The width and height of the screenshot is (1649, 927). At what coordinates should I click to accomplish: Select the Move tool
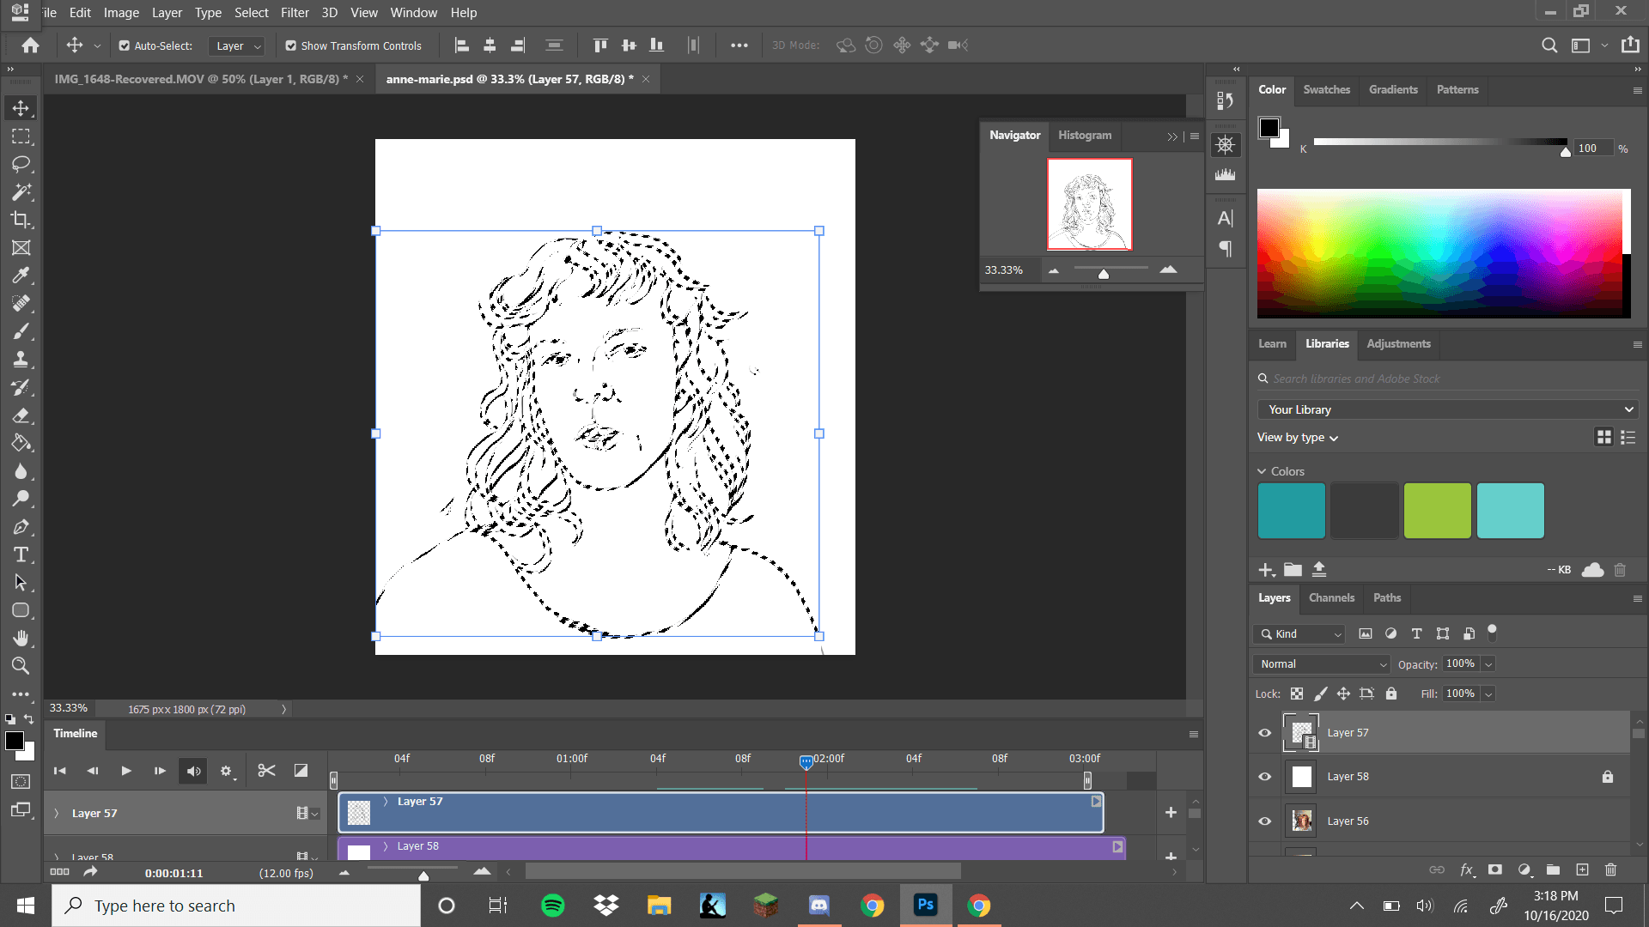[21, 108]
